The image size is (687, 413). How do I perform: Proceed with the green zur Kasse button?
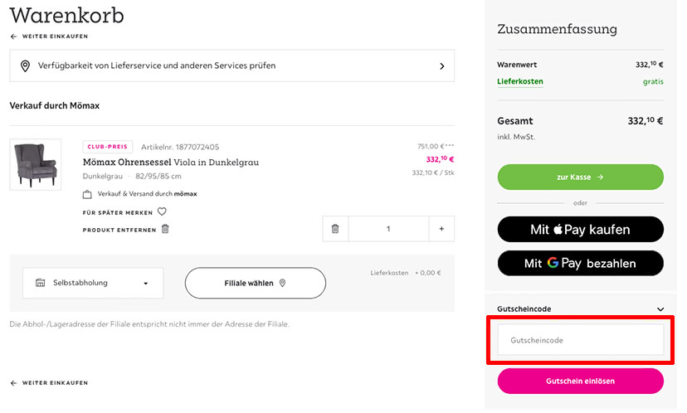581,177
